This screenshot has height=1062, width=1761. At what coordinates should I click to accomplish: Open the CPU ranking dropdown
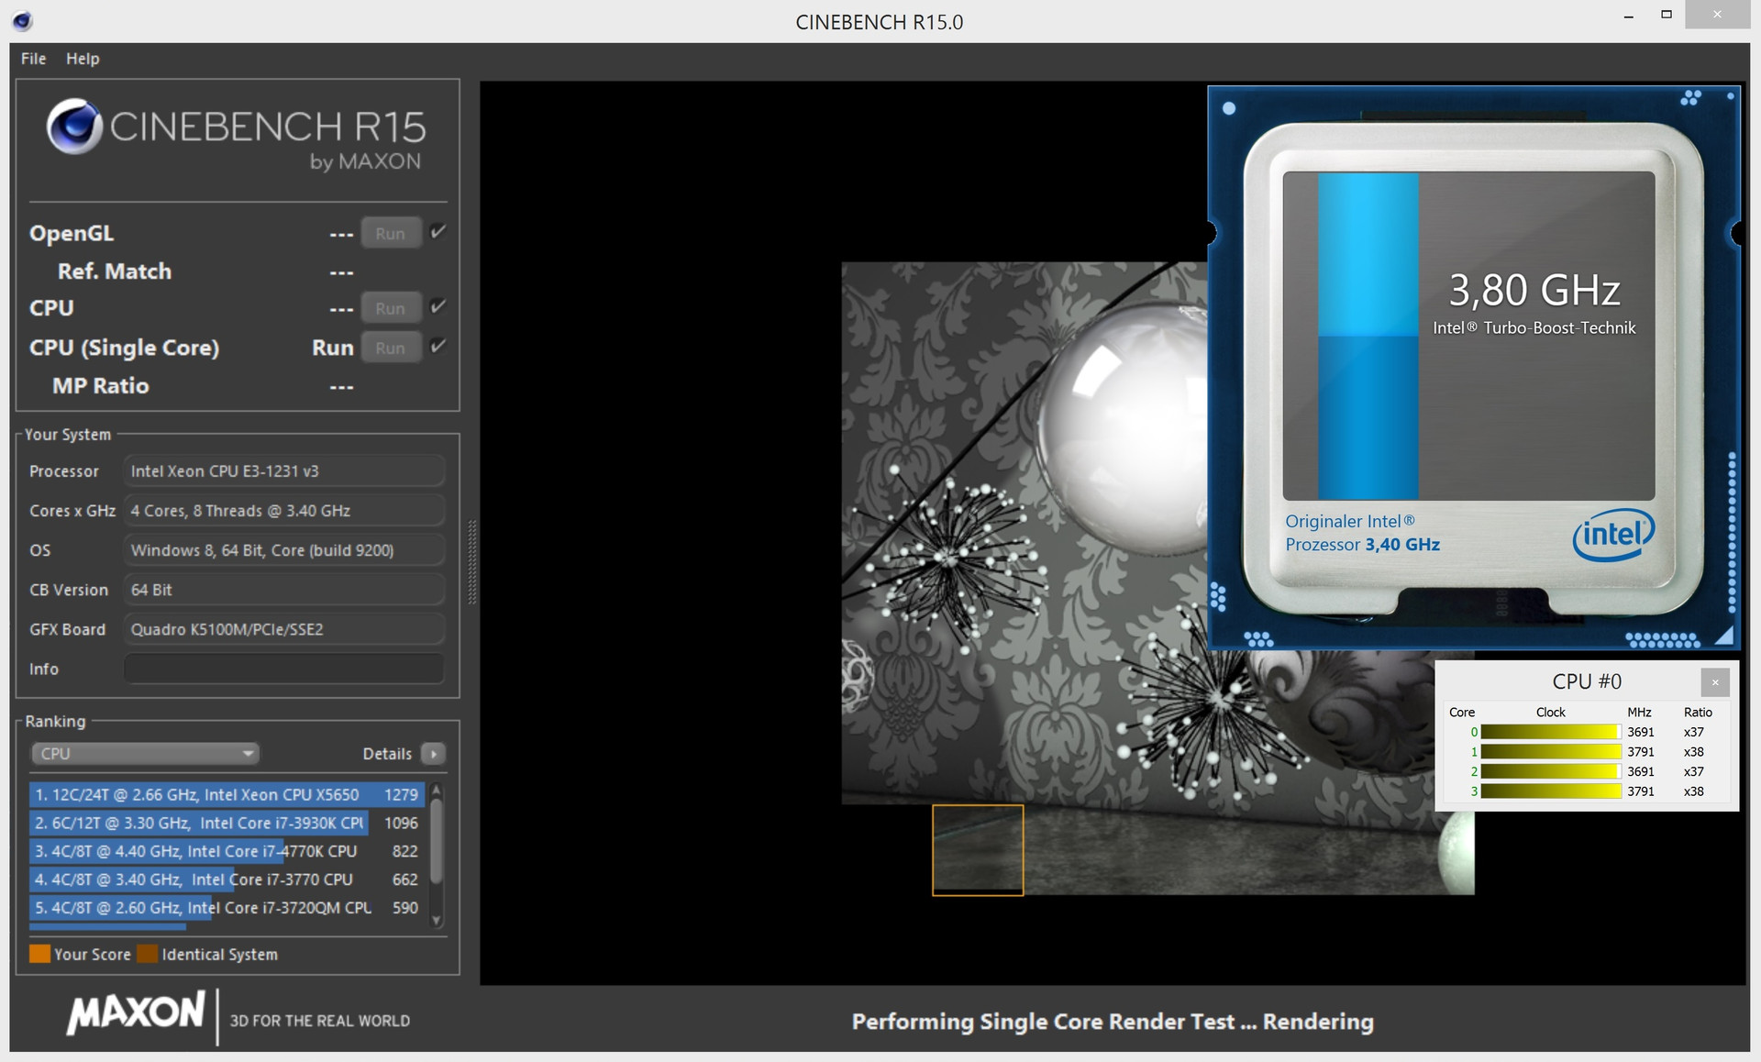(x=146, y=753)
